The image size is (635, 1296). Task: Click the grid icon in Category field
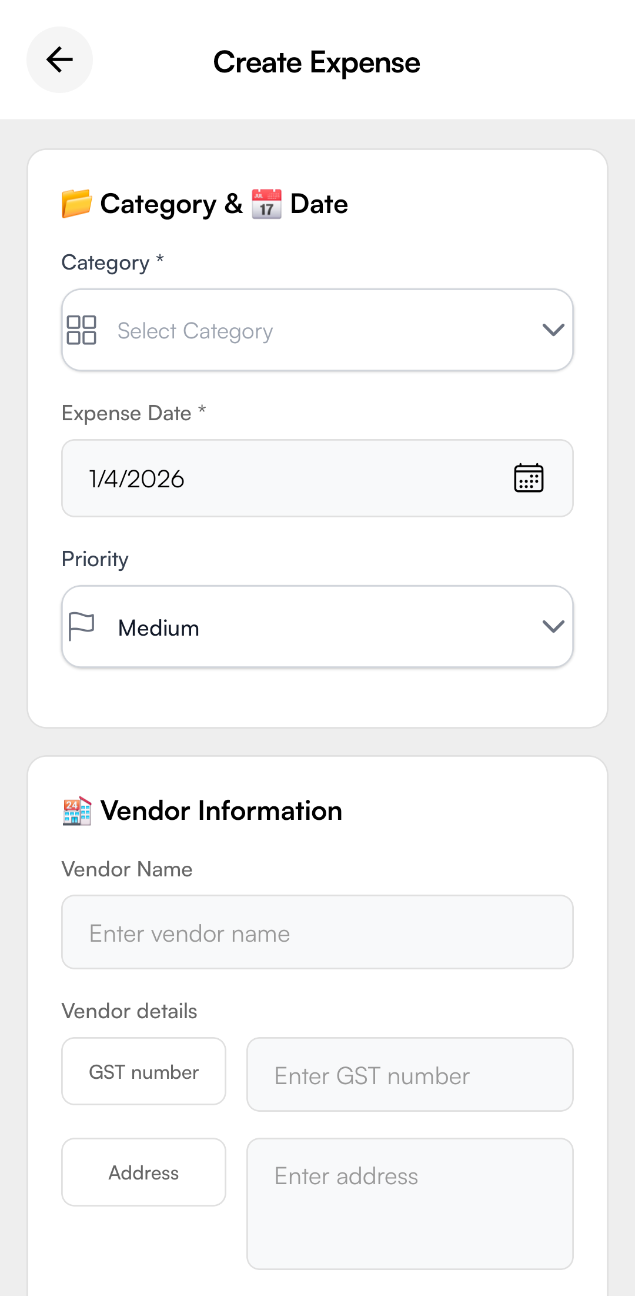(81, 330)
